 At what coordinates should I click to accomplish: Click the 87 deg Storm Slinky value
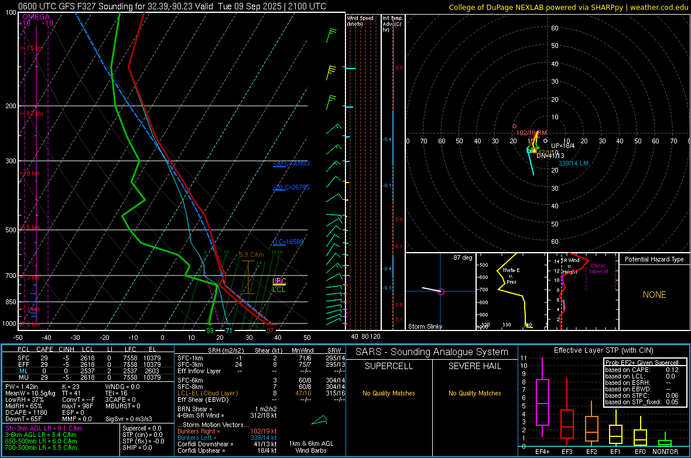[x=463, y=257]
